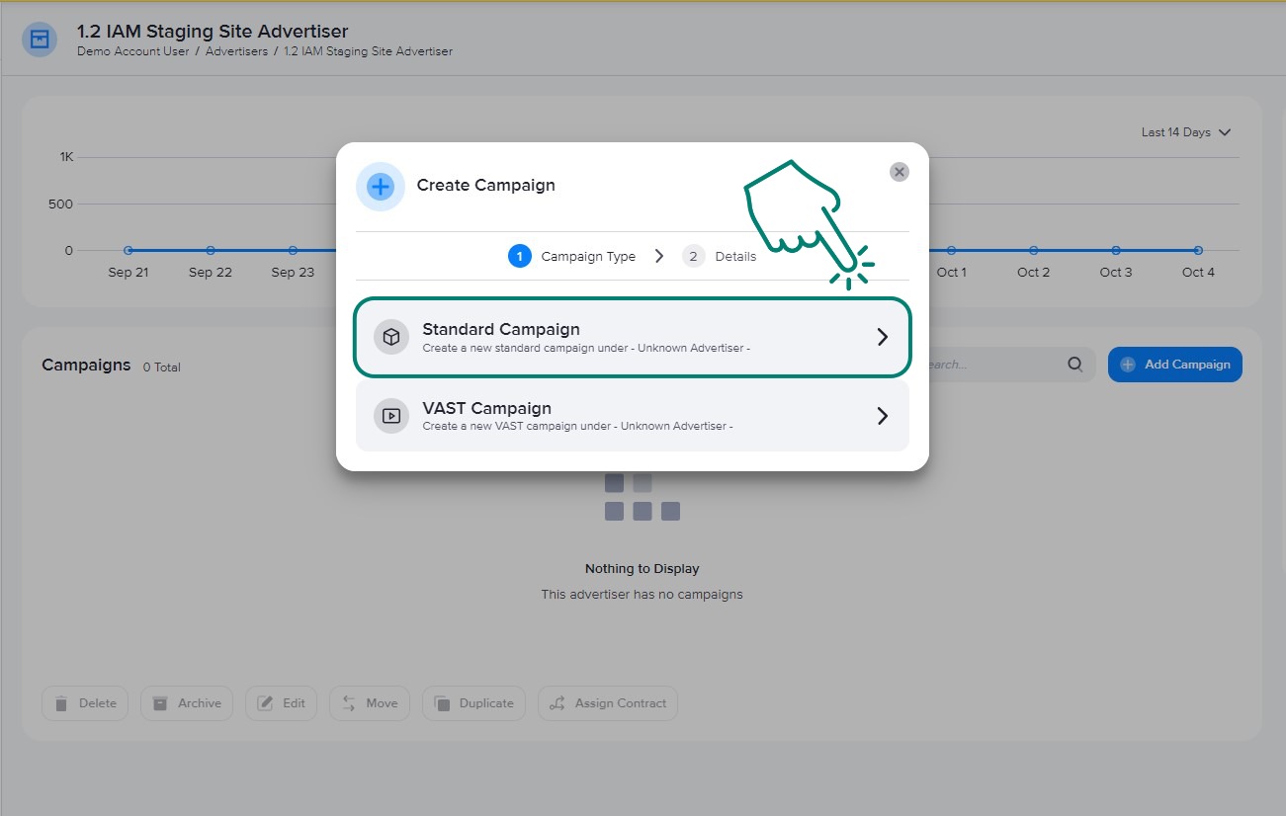Click the search magnifier icon
1286x816 pixels.
[x=1075, y=365]
